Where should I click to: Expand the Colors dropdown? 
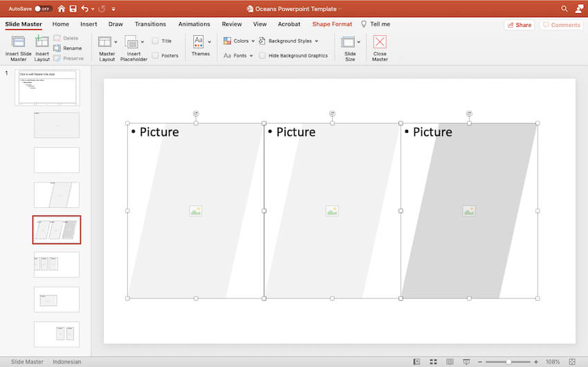pyautogui.click(x=239, y=41)
